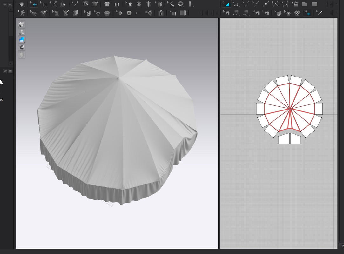Expand toolbar overflow chevron right of Rectangle tool
Screen dimensions: 344x254
(x=326, y=4)
